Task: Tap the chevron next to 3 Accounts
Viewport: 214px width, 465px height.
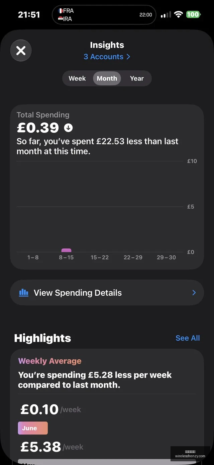Action: [128, 57]
